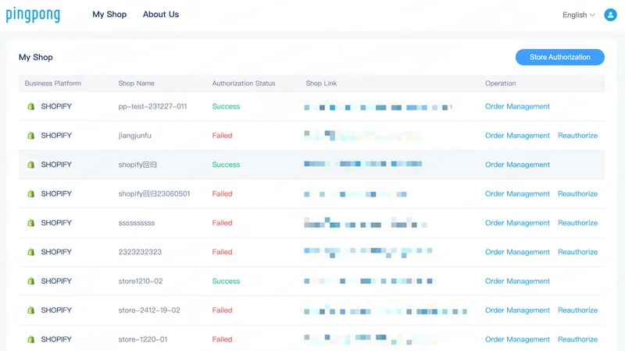625x351 pixels.
Task: Click SHOPIFY label in ssssssssss row
Action: point(56,223)
